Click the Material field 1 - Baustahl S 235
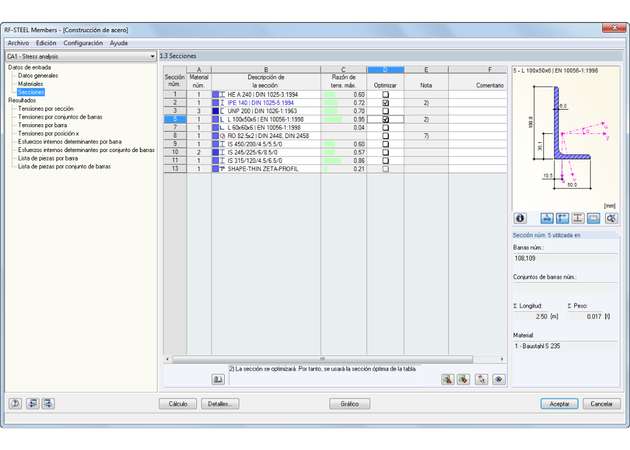630x450 pixels. tap(565, 346)
